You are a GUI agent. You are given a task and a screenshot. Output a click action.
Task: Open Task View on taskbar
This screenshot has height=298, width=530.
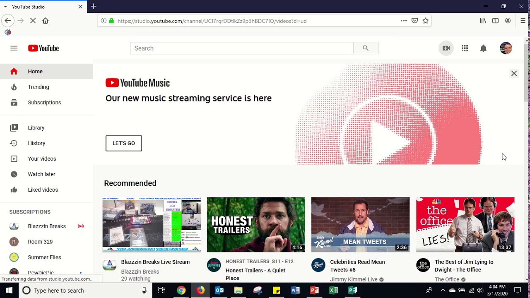(161, 291)
